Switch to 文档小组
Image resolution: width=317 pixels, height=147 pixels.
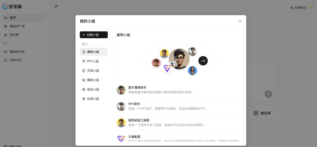[x=94, y=71]
